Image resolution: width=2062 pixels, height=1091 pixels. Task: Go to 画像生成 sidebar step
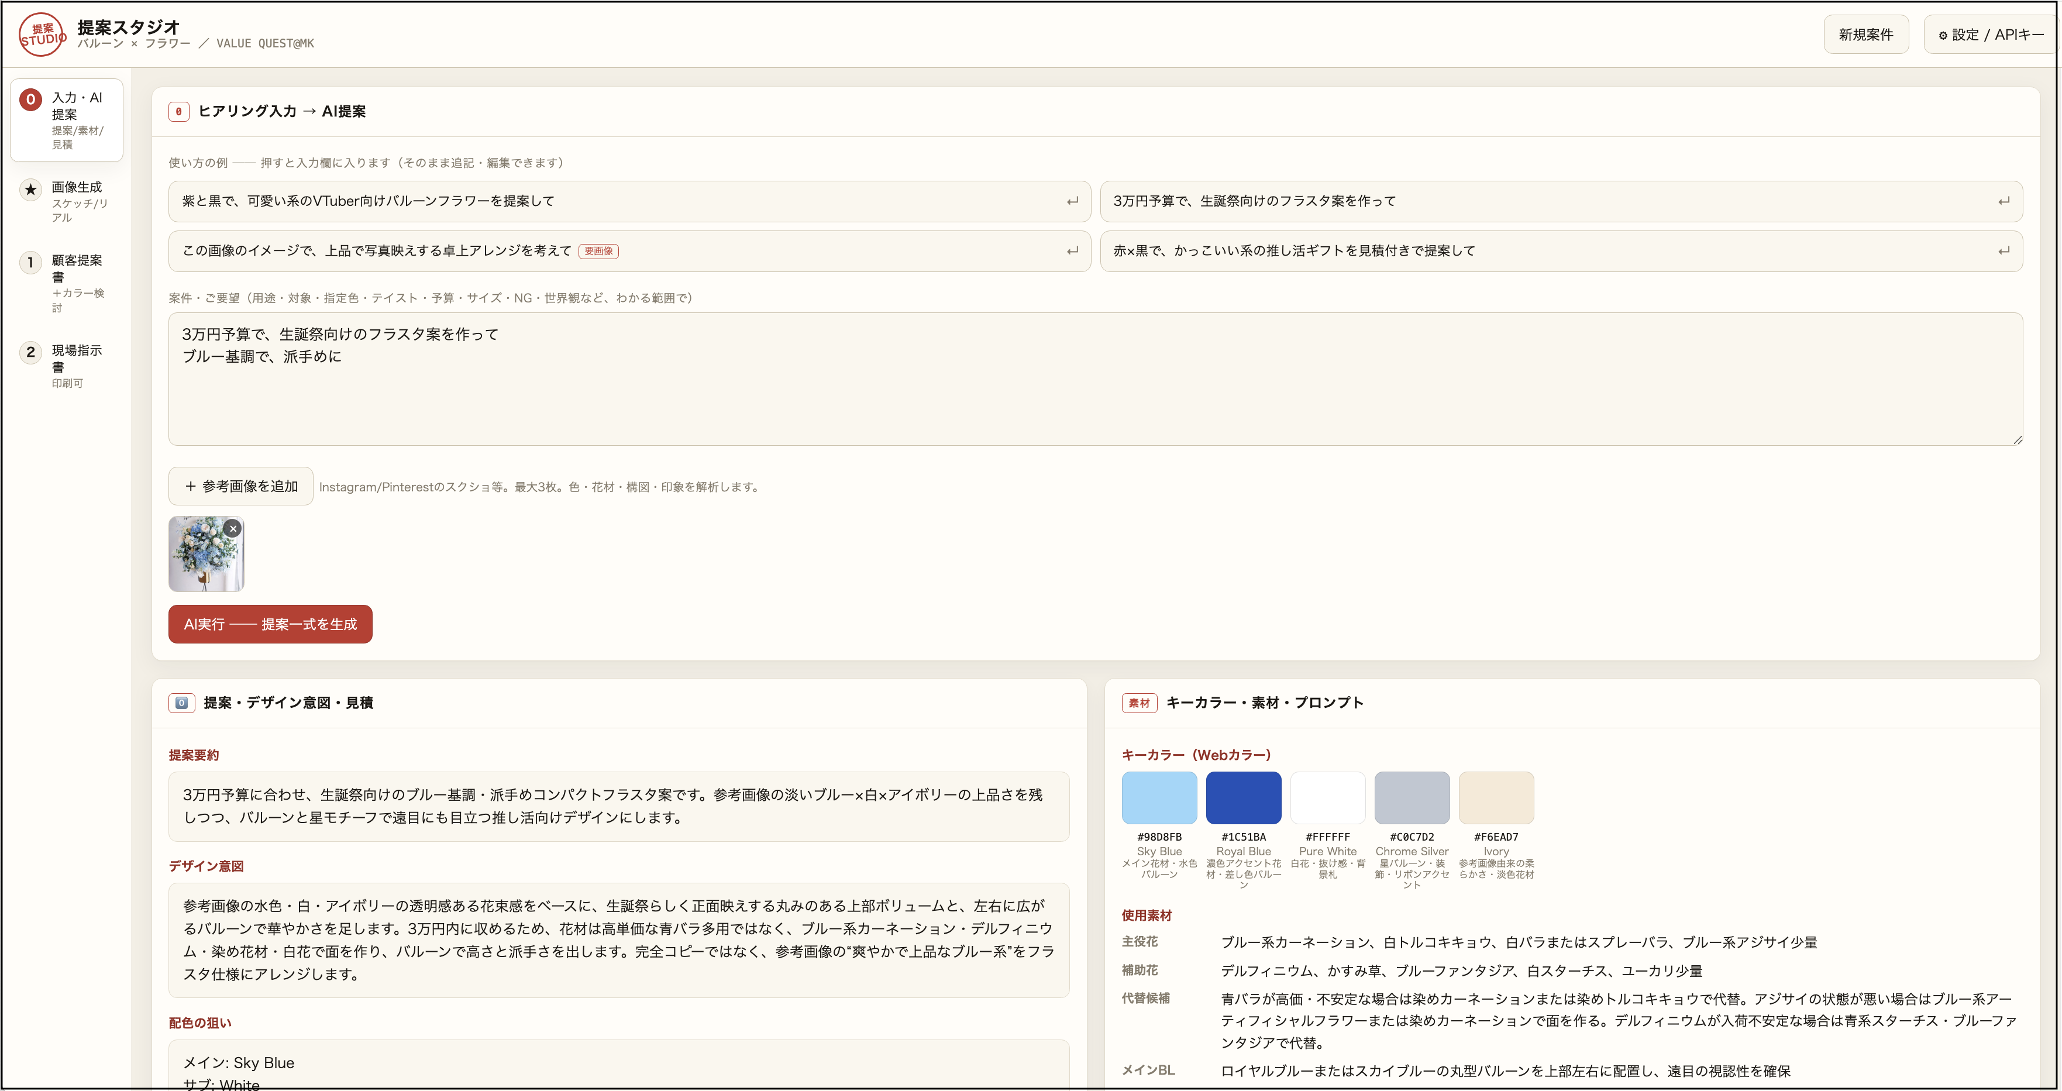click(67, 201)
